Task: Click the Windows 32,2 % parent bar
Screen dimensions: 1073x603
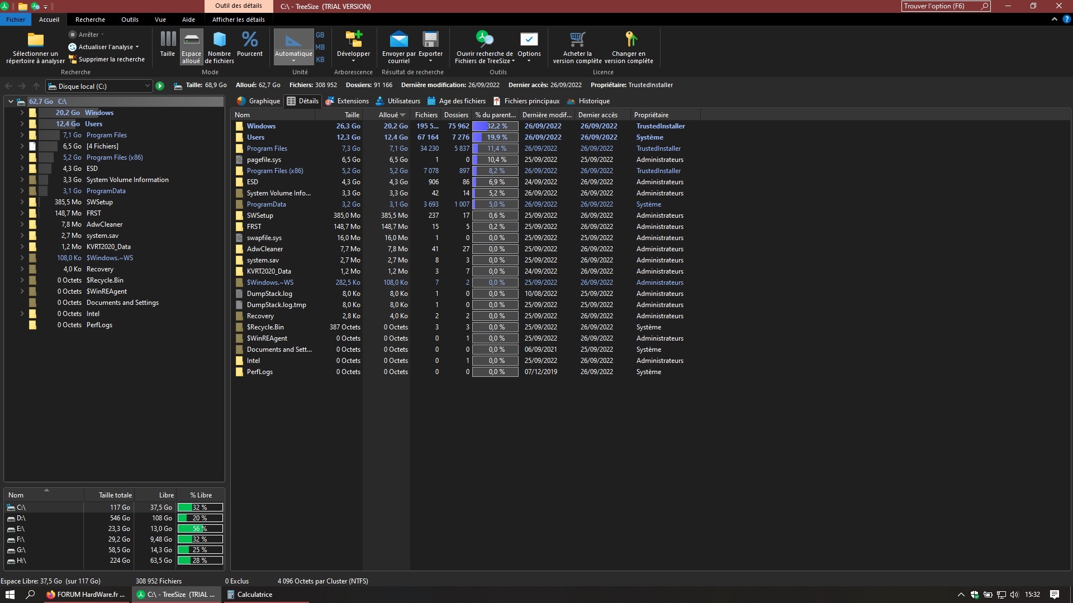Action: [495, 126]
